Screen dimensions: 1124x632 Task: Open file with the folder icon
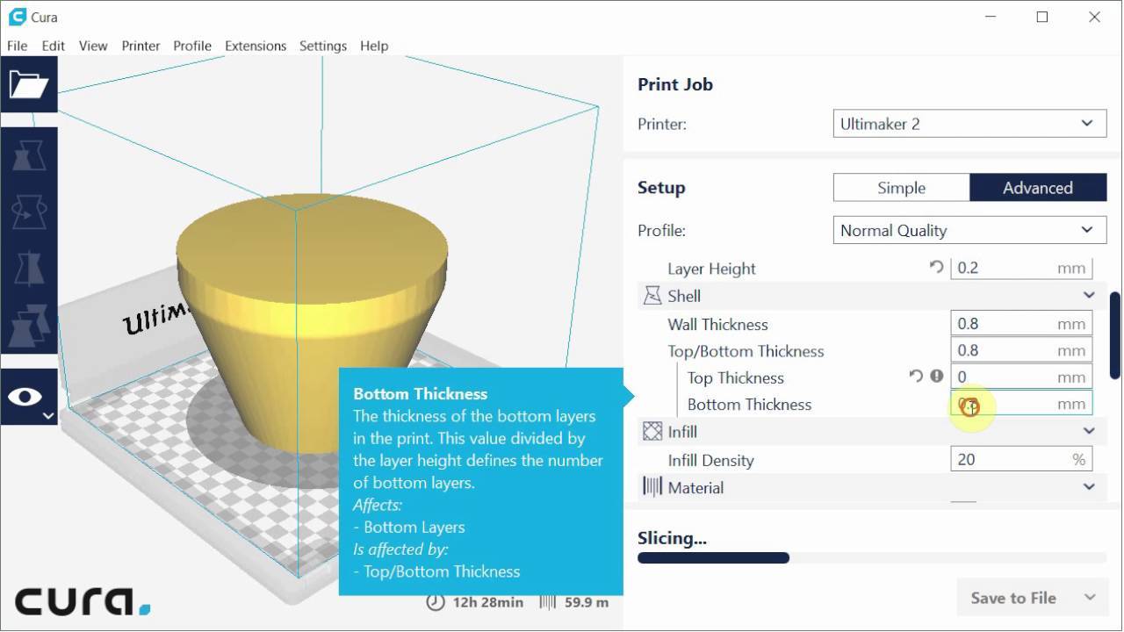click(29, 84)
